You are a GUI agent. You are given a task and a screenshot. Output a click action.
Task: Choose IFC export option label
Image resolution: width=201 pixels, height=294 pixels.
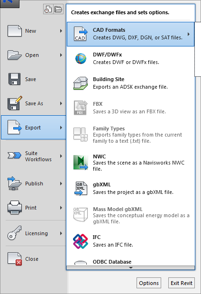click(97, 237)
